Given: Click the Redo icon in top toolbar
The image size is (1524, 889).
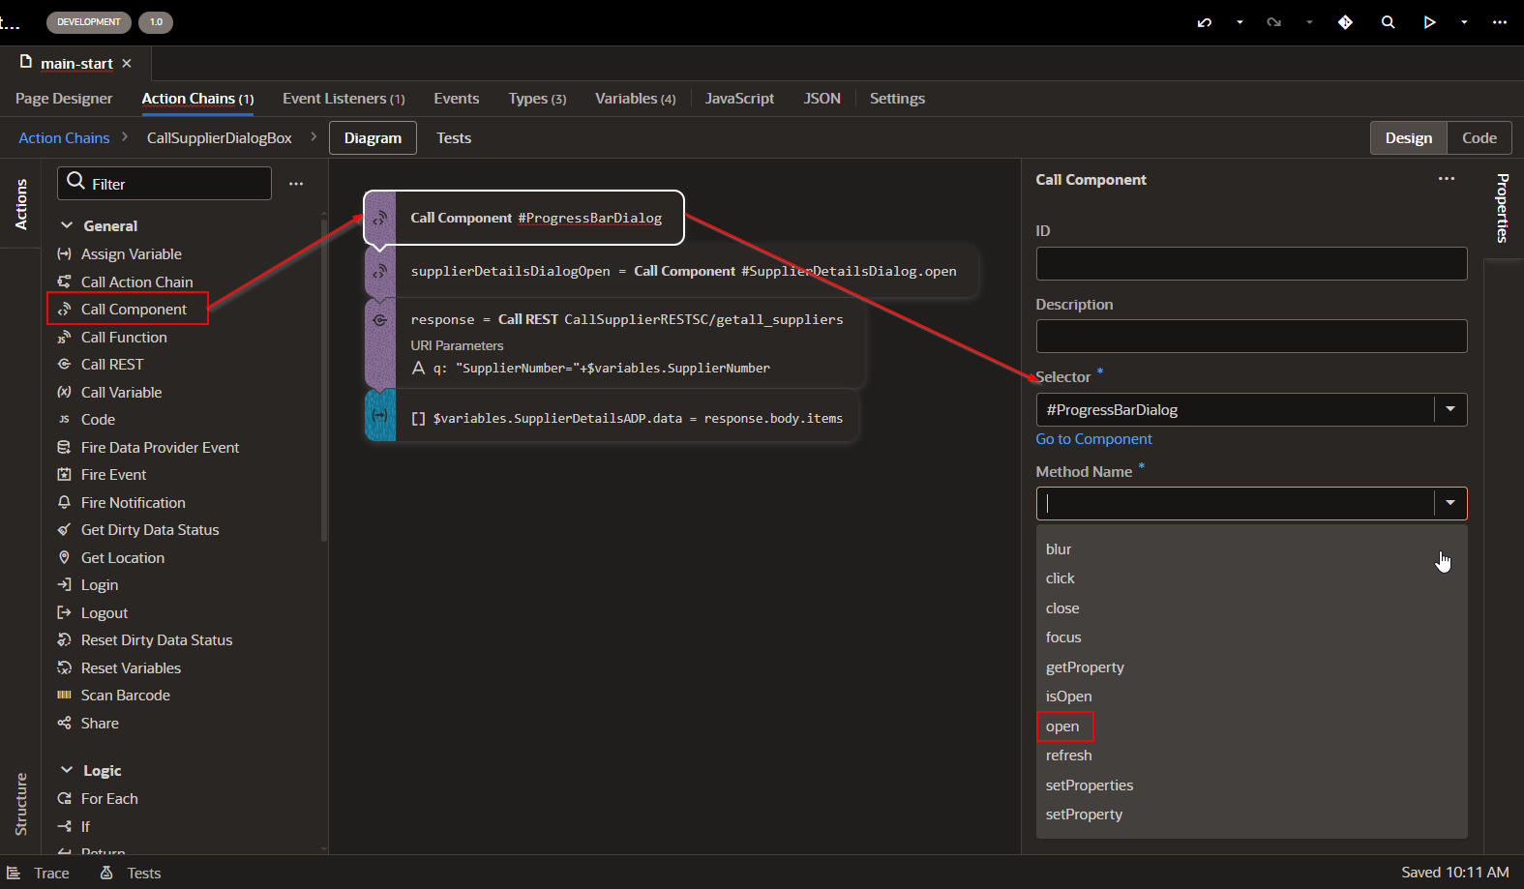Looking at the screenshot, I should pyautogui.click(x=1273, y=22).
